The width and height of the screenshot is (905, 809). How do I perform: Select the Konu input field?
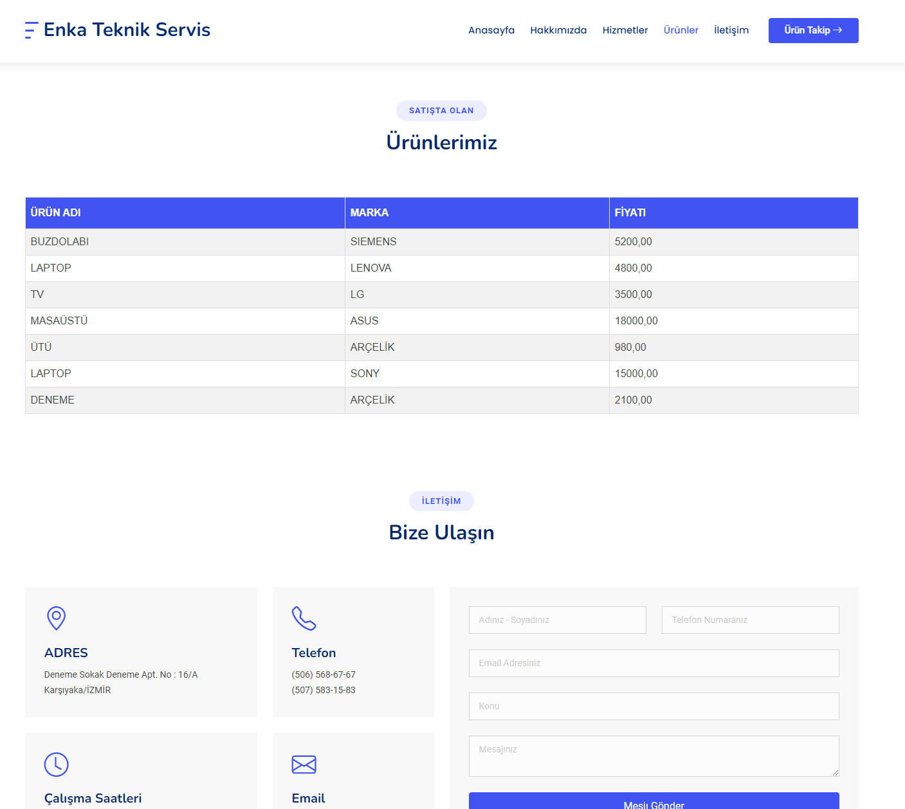654,706
